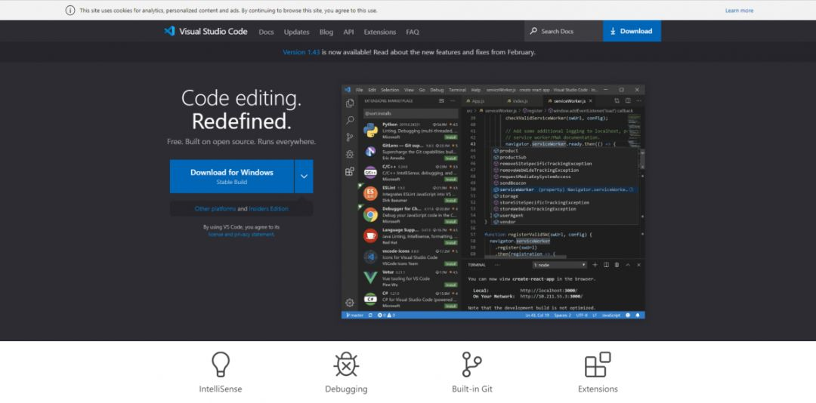Click the Chrome debugger extension icon in the hero screenshot
Image resolution: width=816 pixels, height=403 pixels.
point(370,215)
